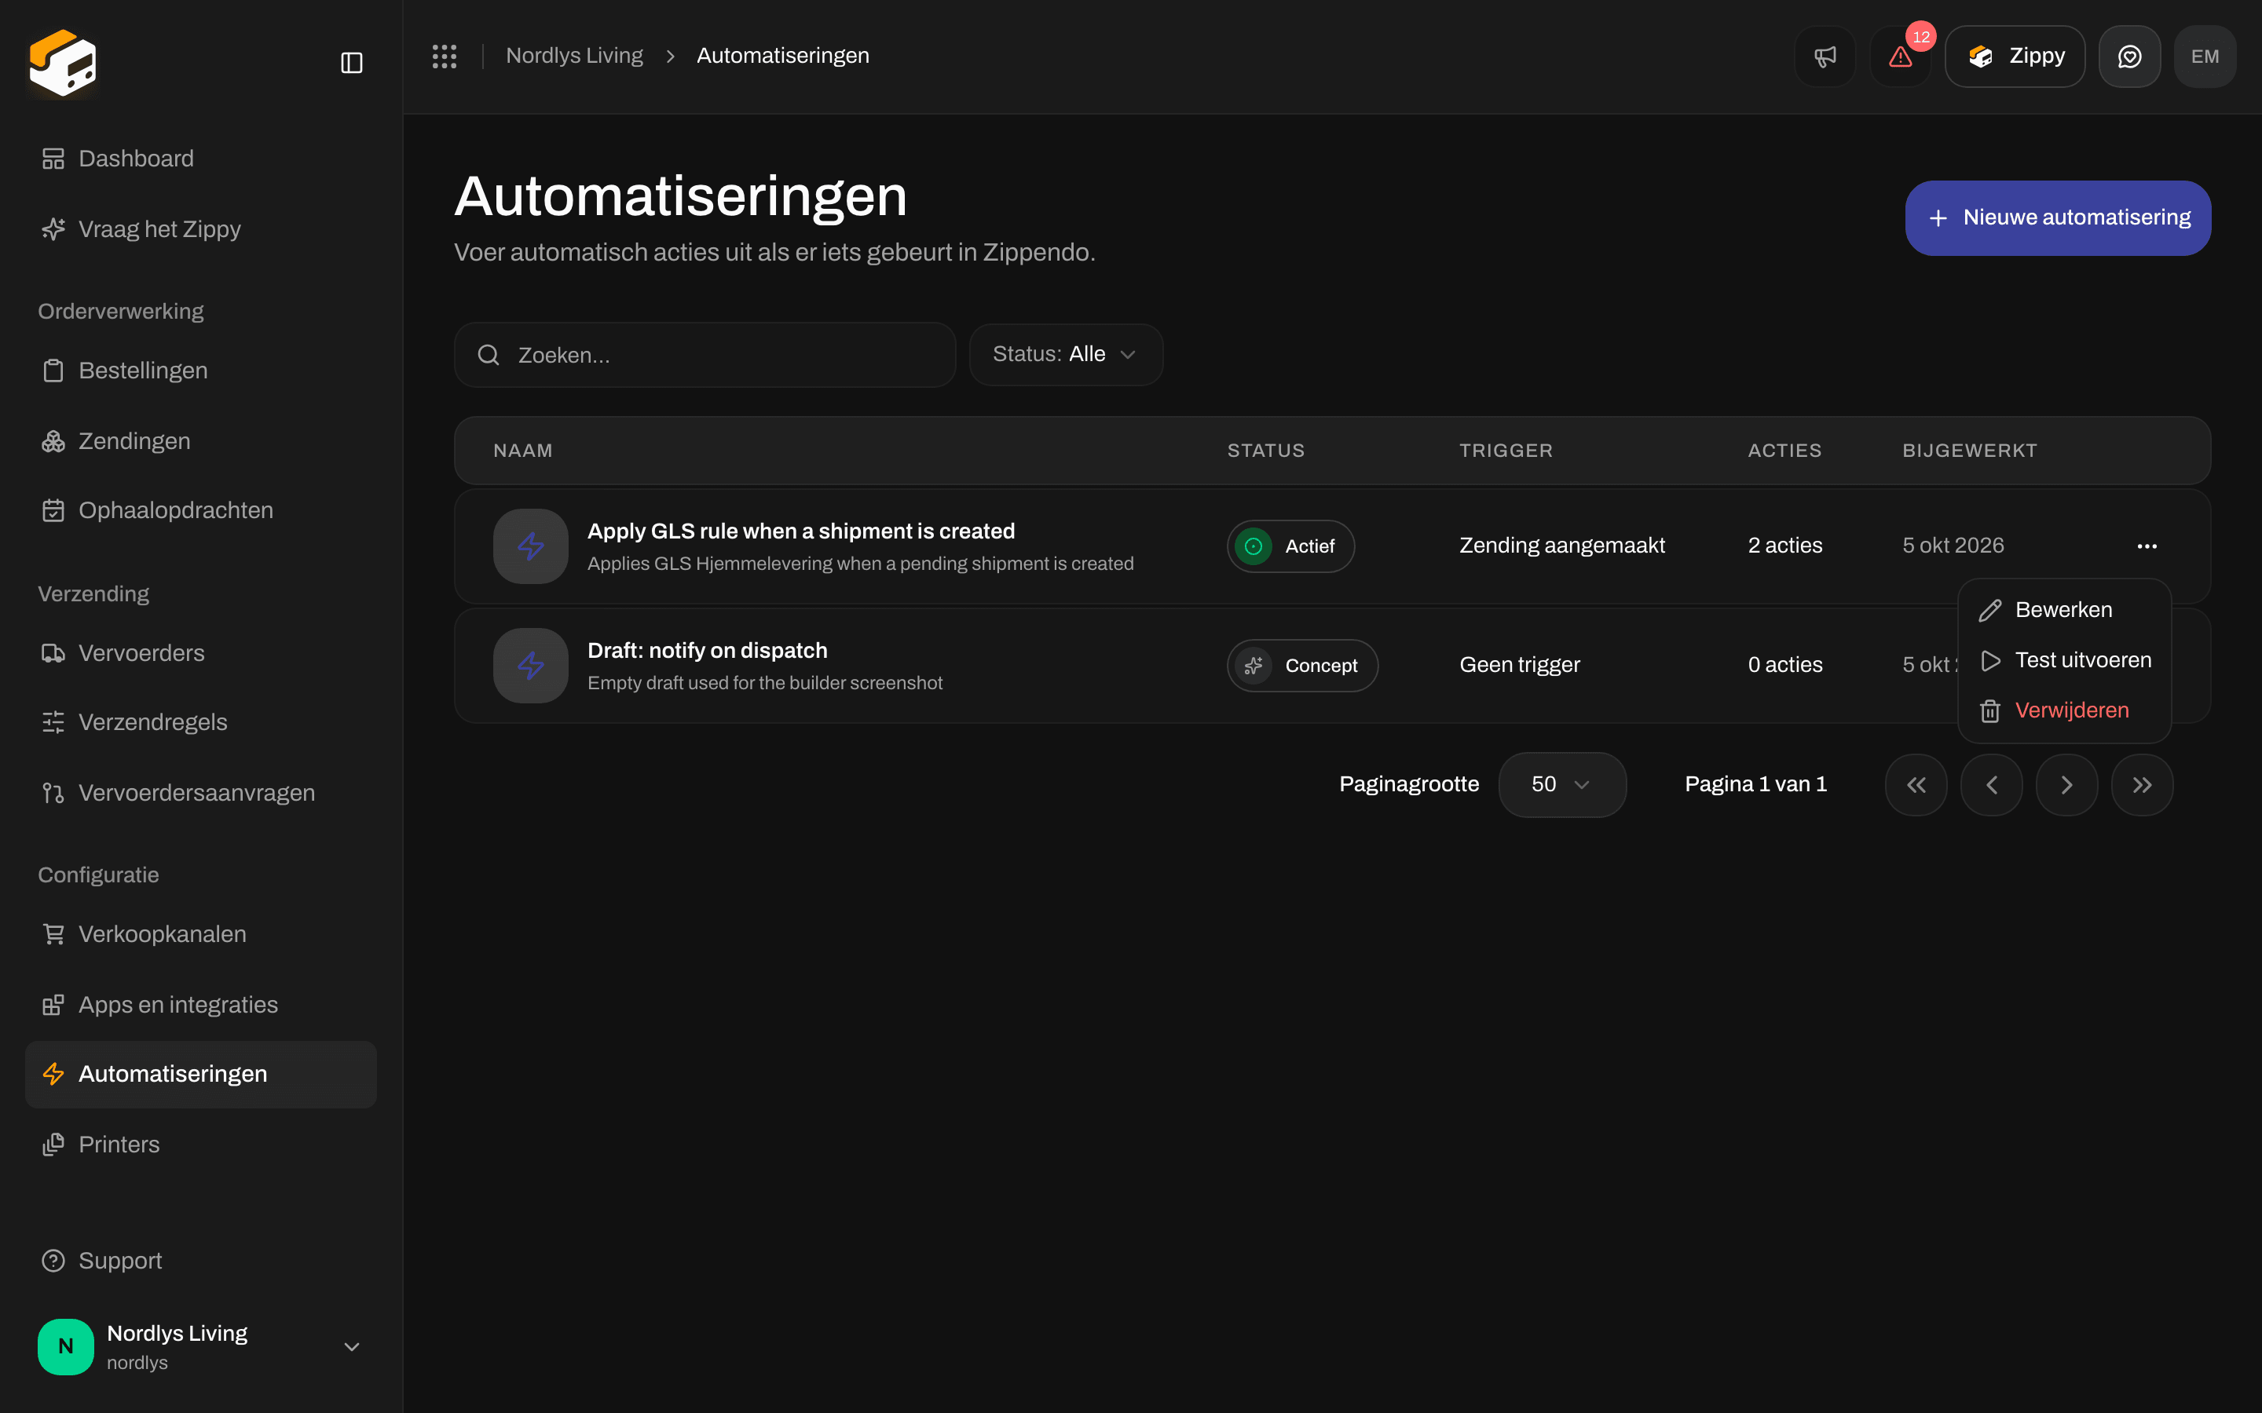Expand the Nordlys Living workspace switcher
The image size is (2262, 1413).
(201, 1345)
